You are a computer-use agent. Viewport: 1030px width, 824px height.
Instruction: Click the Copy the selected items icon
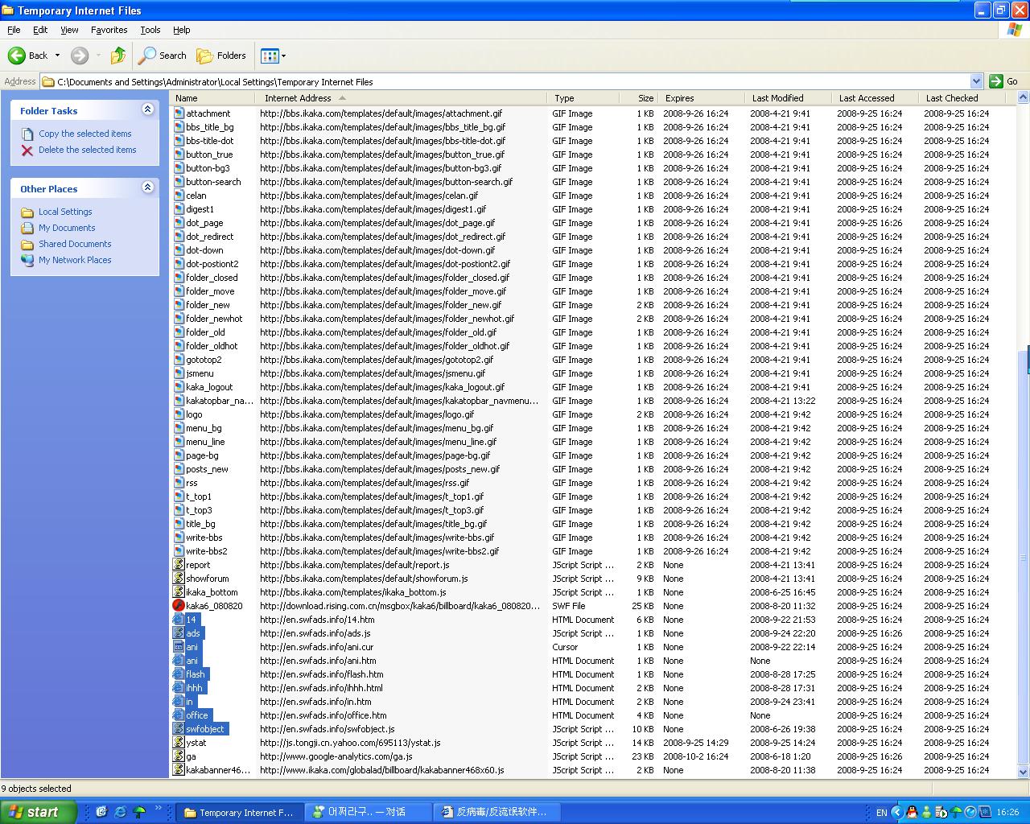(27, 134)
